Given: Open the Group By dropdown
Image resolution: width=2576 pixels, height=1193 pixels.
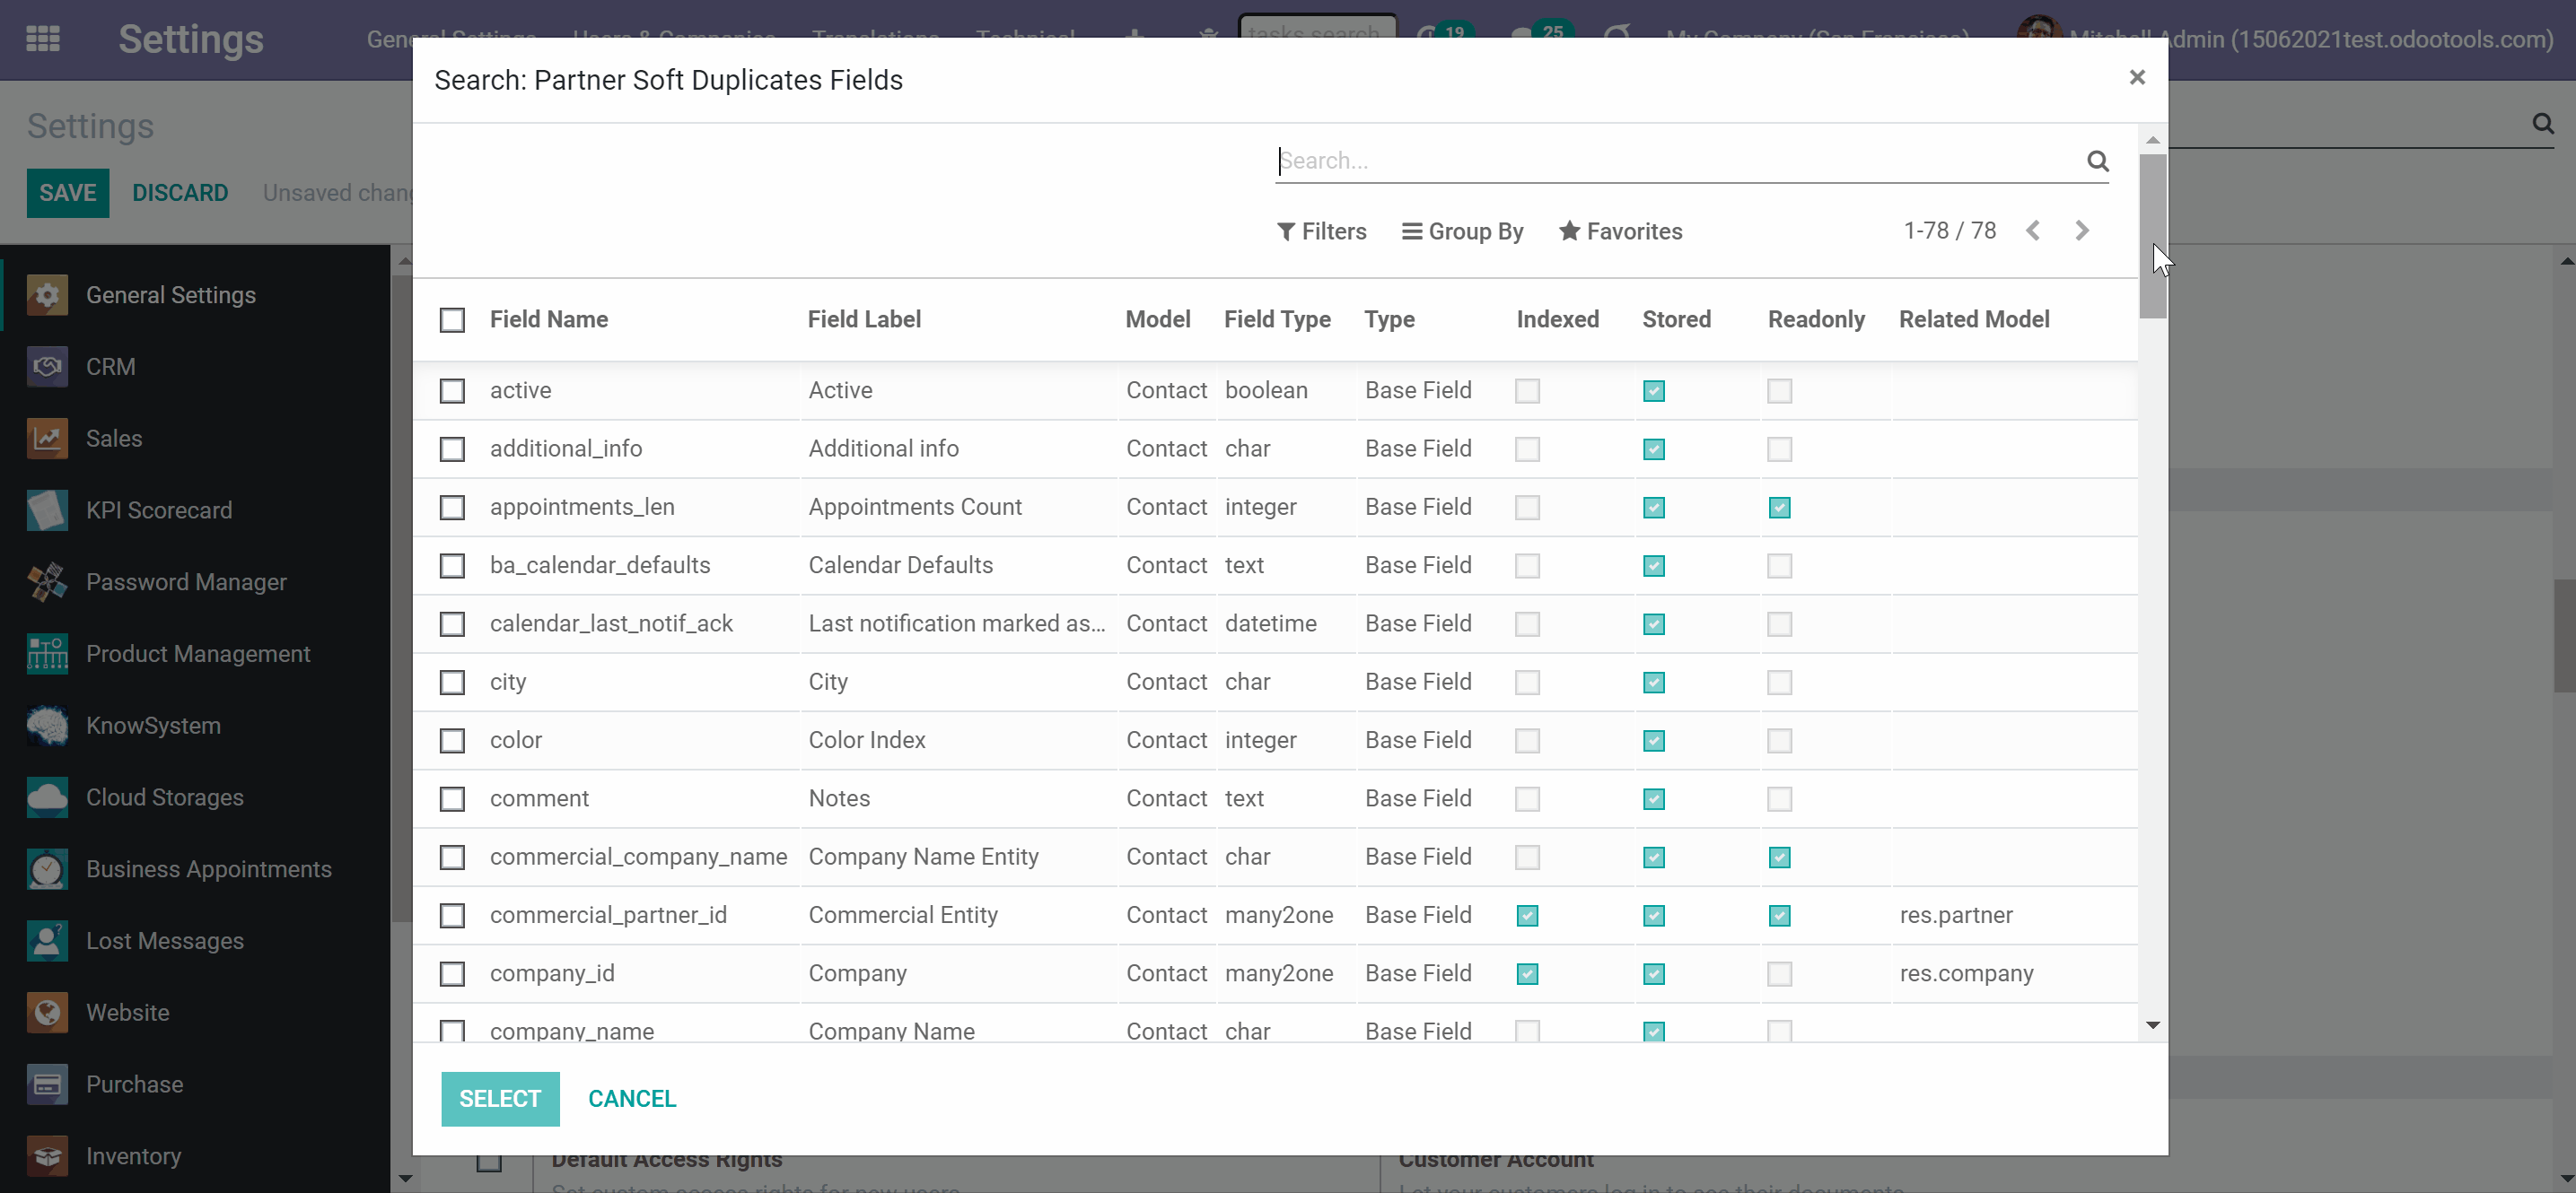Looking at the screenshot, I should coord(1462,231).
